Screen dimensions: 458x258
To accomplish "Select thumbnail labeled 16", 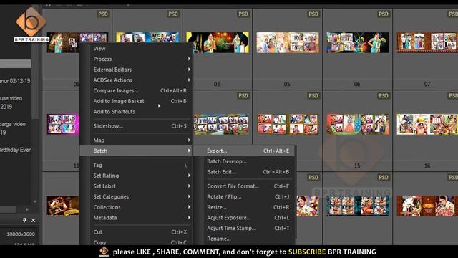I will [x=427, y=124].
